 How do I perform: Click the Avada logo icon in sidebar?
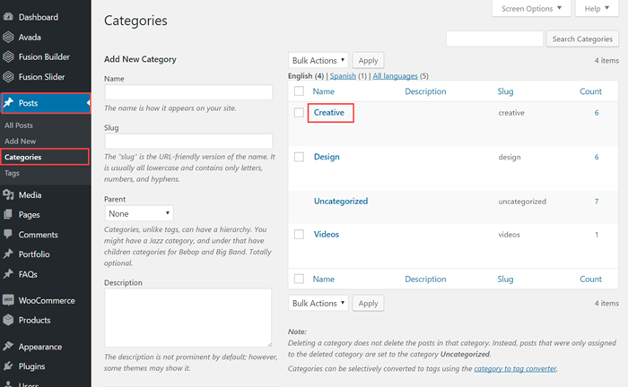click(x=8, y=37)
